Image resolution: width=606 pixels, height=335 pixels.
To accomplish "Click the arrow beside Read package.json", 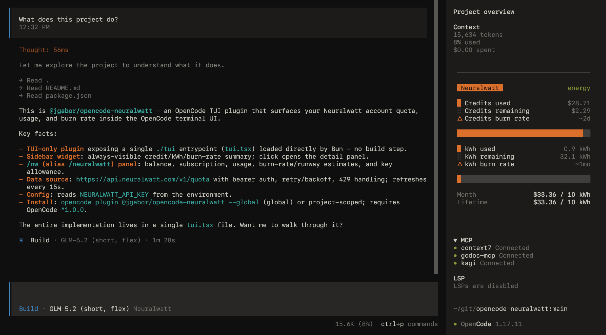I will tap(21, 95).
